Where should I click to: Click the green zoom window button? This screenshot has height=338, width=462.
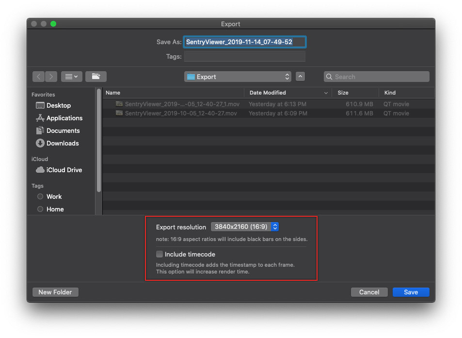[53, 24]
